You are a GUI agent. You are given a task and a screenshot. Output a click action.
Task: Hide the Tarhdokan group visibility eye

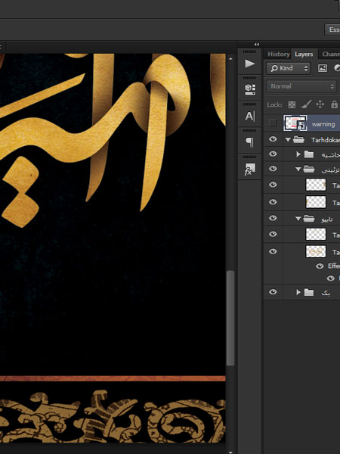click(273, 139)
